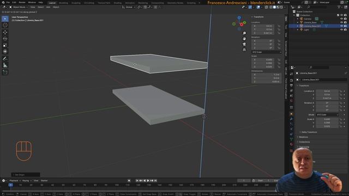Click the current frame marker on timeline
This screenshot has width=349, height=196.
10,185
